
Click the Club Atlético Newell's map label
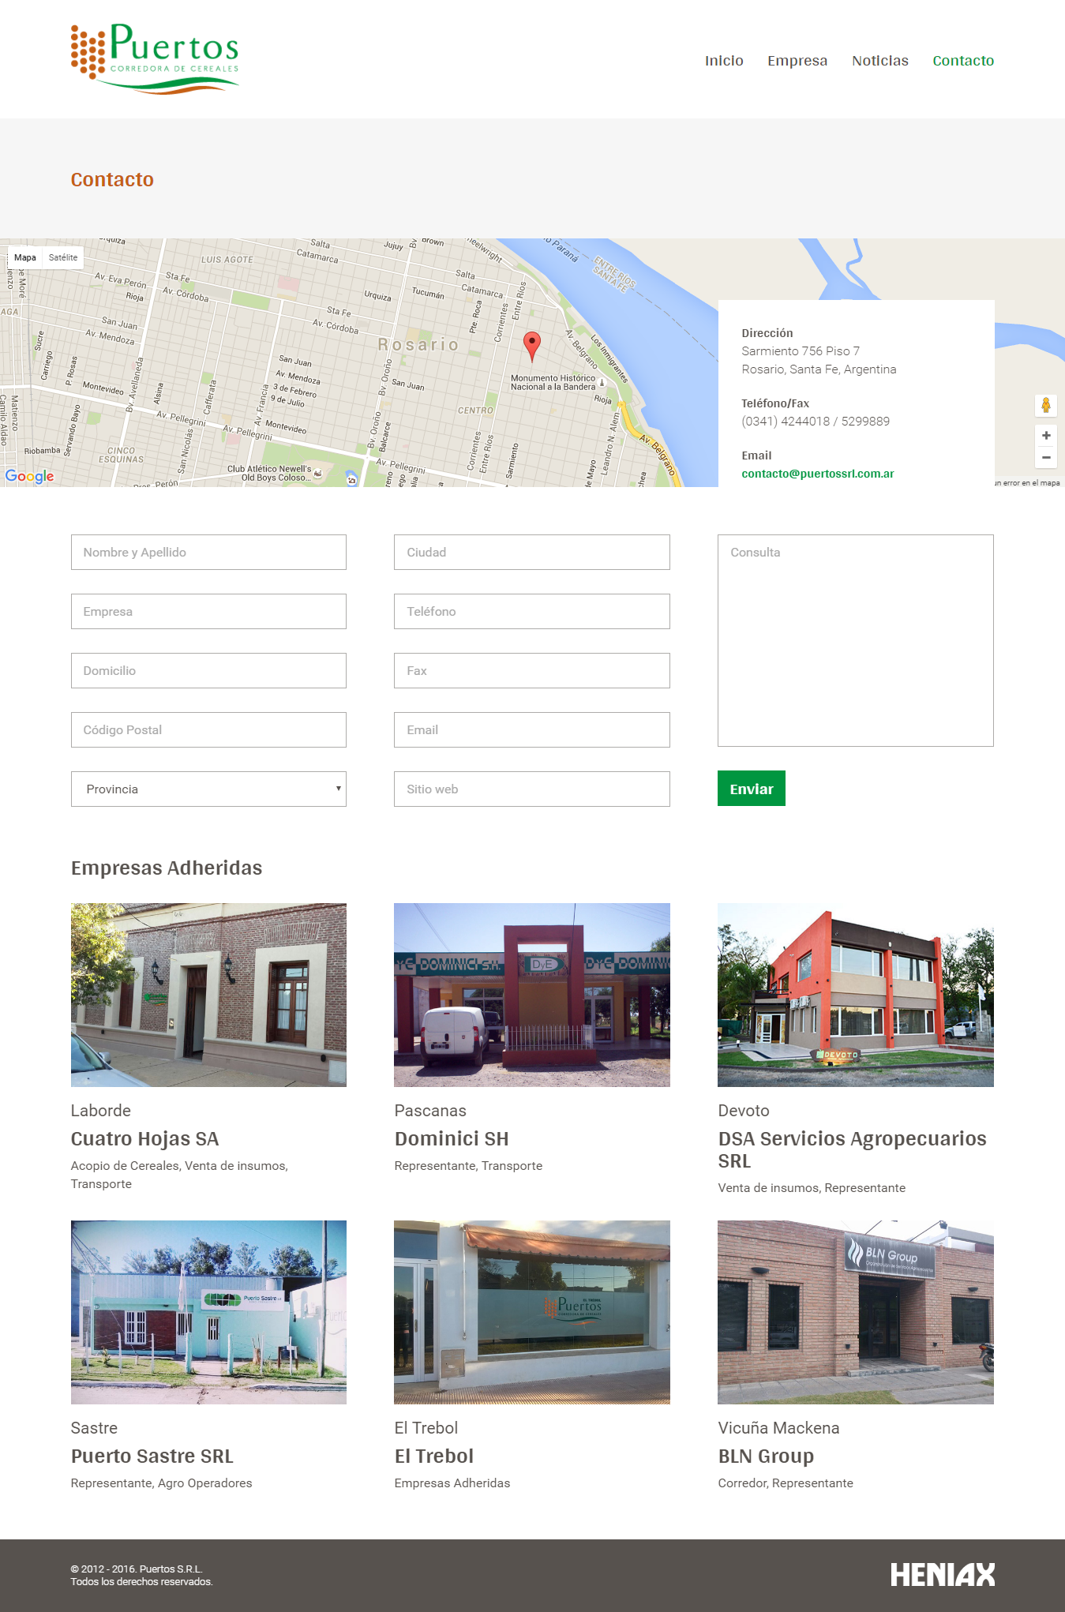(270, 473)
